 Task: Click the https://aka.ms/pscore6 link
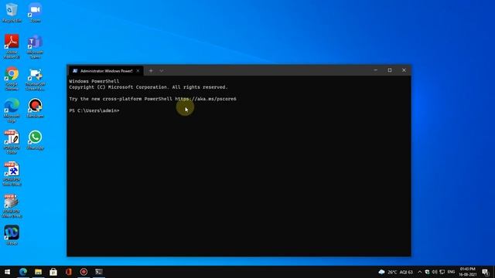coord(206,99)
